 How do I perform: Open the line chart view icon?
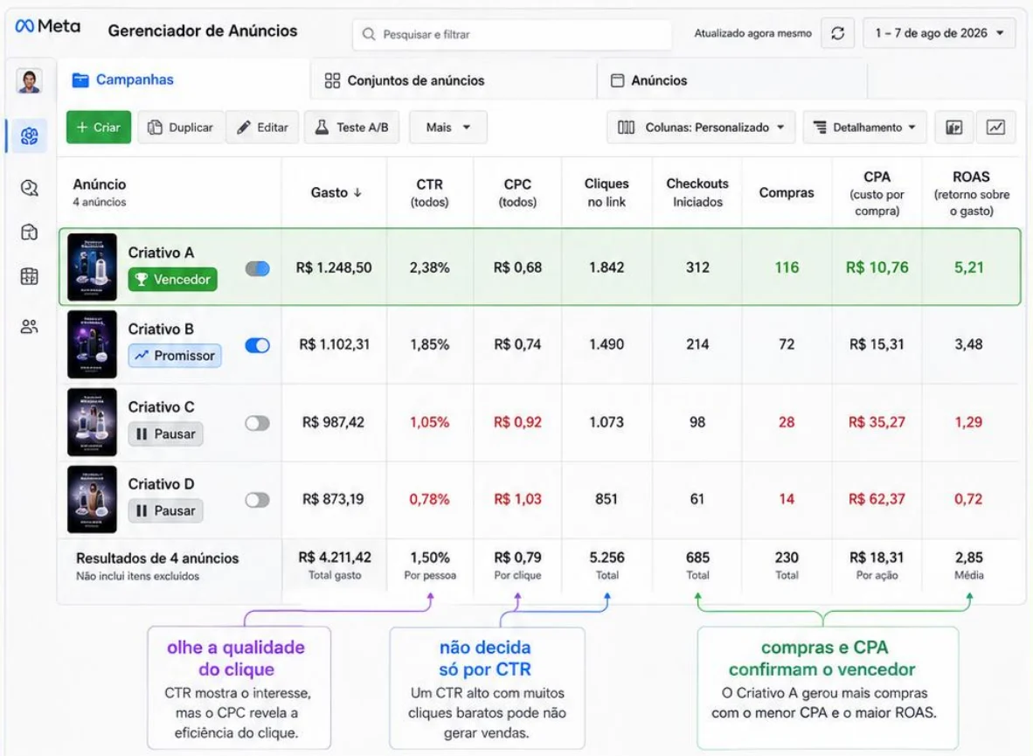995,128
